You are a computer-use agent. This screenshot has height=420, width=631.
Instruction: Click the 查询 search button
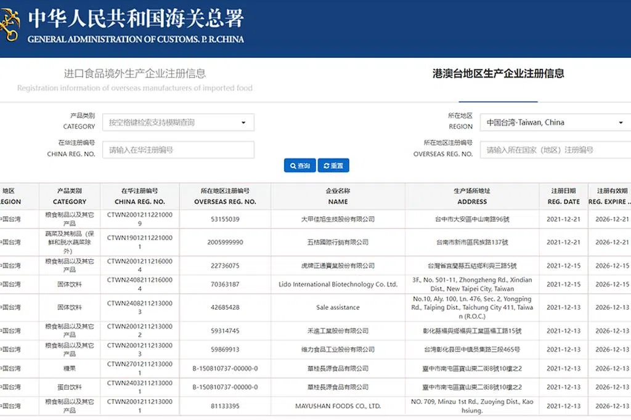tap(299, 166)
